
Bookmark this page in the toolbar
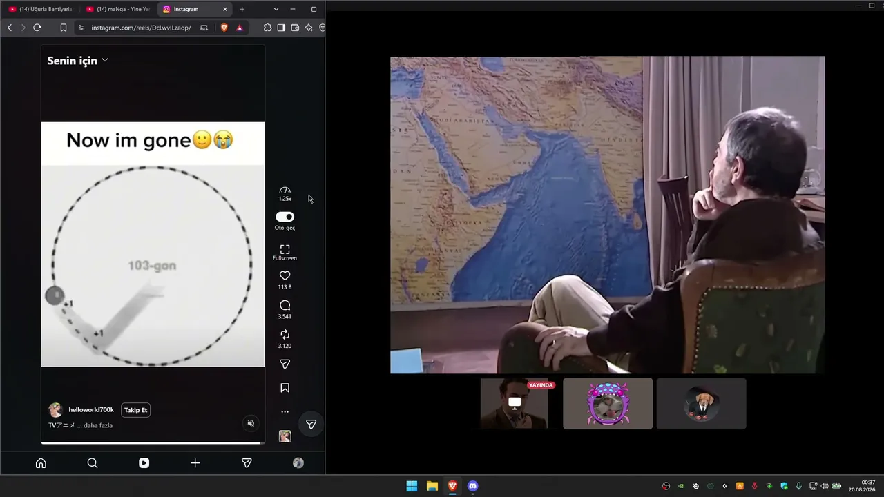coord(63,28)
